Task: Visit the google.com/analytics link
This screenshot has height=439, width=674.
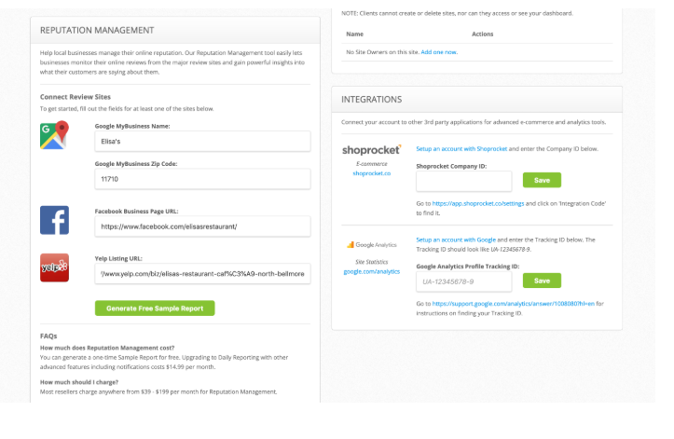Action: (371, 271)
